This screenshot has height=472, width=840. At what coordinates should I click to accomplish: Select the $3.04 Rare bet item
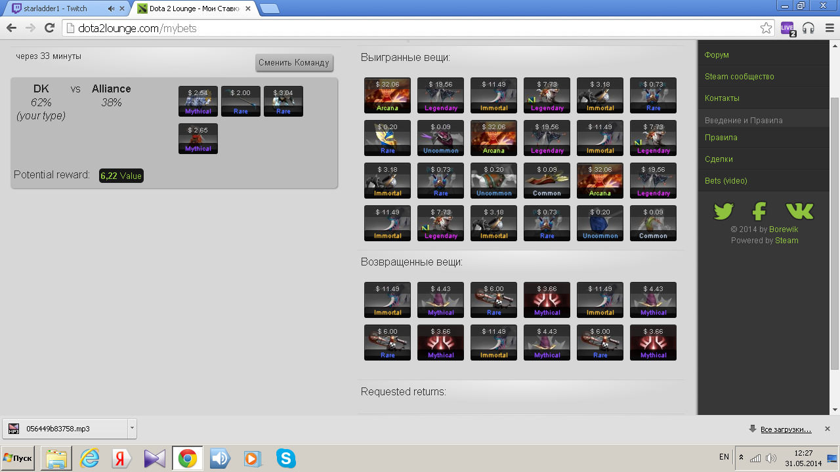pyautogui.click(x=283, y=102)
